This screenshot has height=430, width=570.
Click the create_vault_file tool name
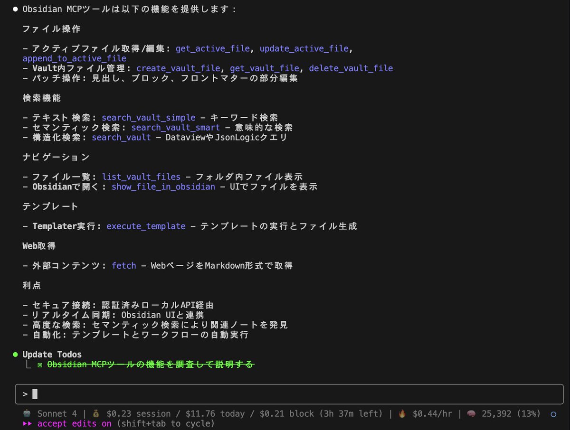click(178, 68)
